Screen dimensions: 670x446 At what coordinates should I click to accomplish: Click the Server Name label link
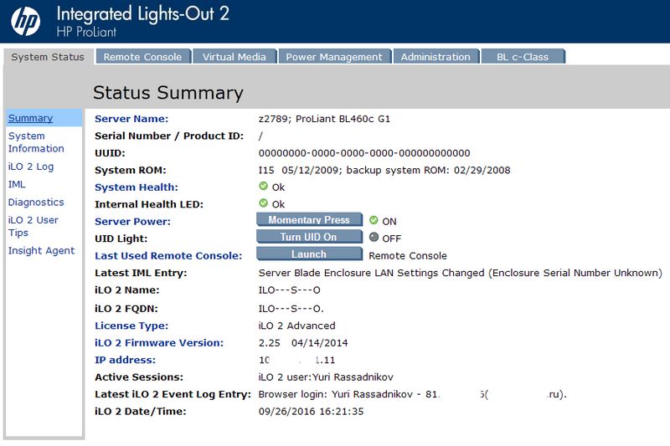(131, 119)
